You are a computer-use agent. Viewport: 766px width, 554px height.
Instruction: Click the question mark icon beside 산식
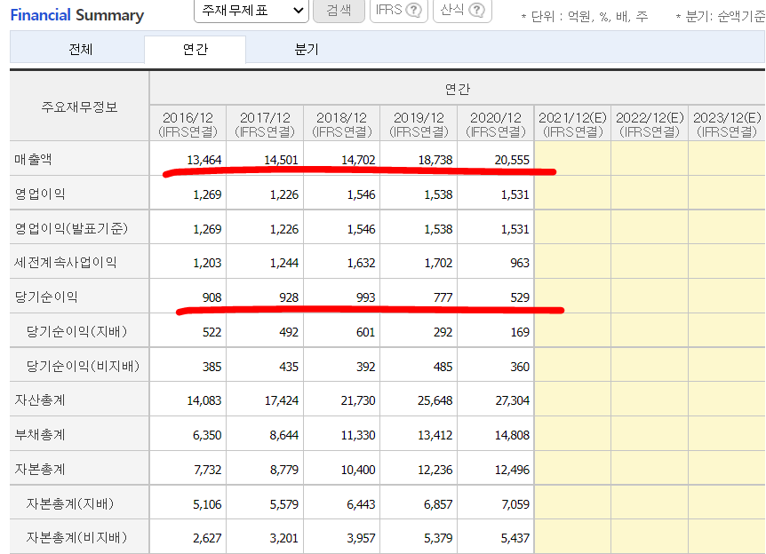click(x=477, y=10)
